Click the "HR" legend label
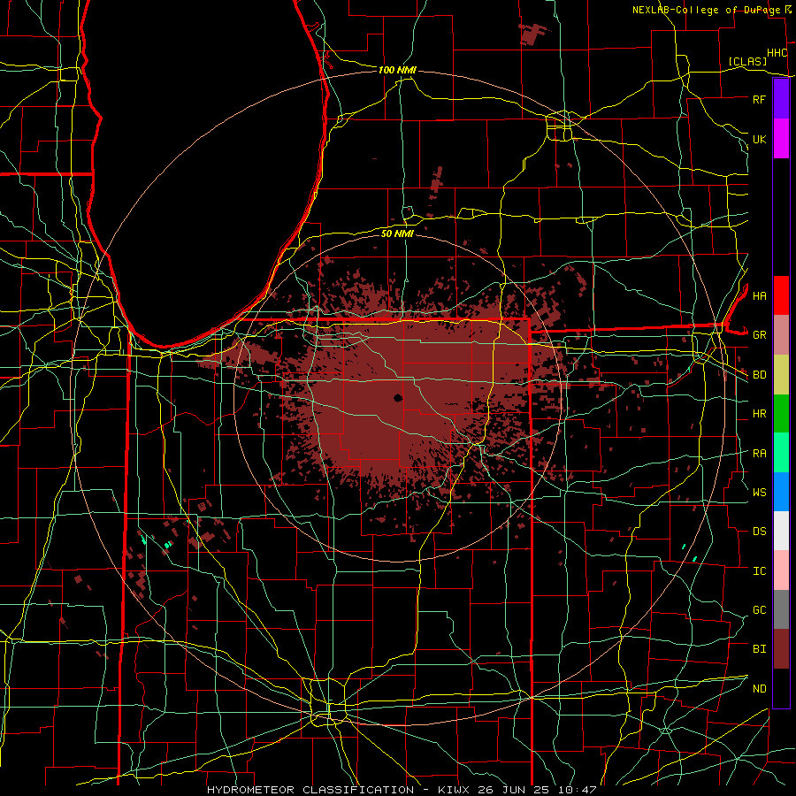 [759, 414]
